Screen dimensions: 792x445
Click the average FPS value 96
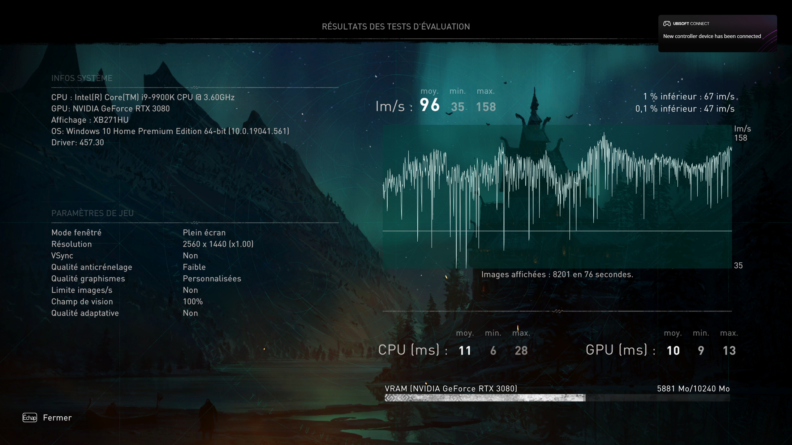coord(429,105)
